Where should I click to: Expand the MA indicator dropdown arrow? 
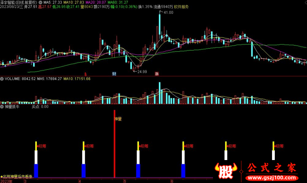[41, 2]
